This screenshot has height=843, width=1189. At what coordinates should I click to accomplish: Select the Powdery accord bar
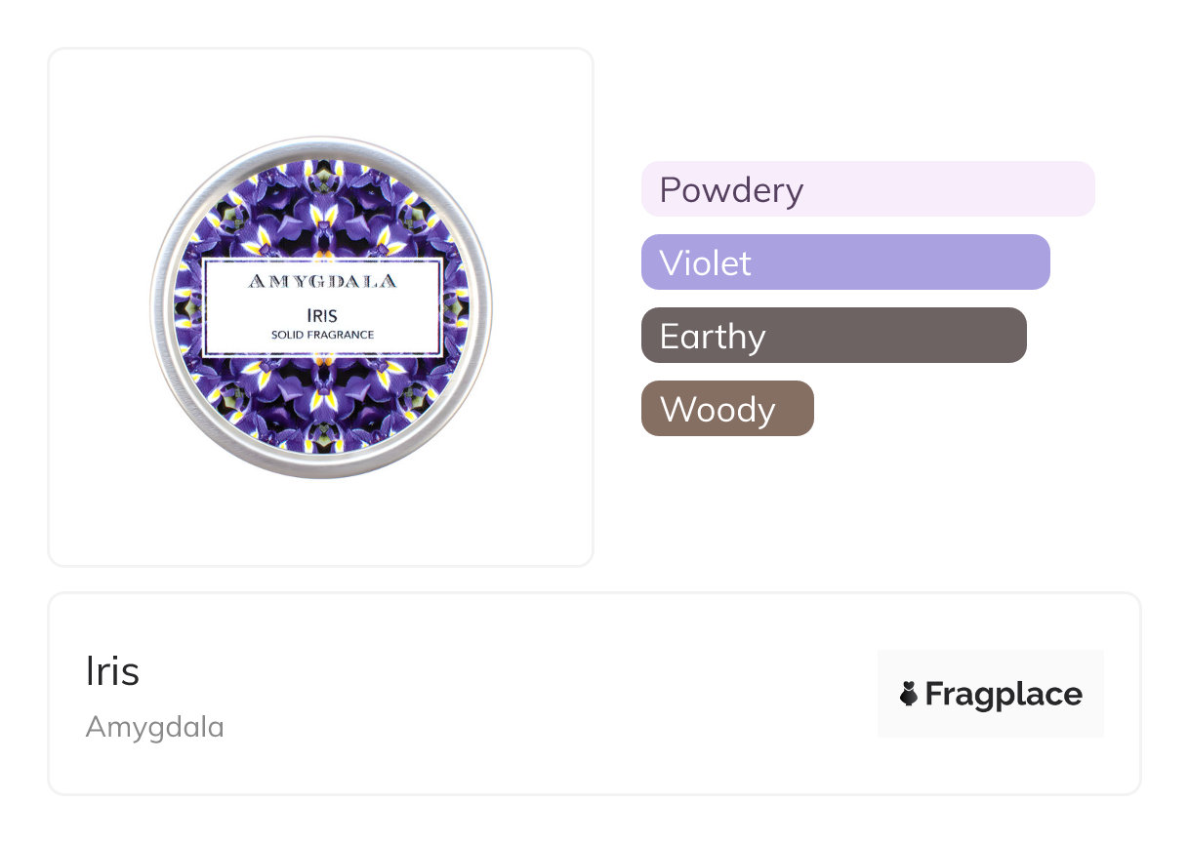tap(868, 189)
